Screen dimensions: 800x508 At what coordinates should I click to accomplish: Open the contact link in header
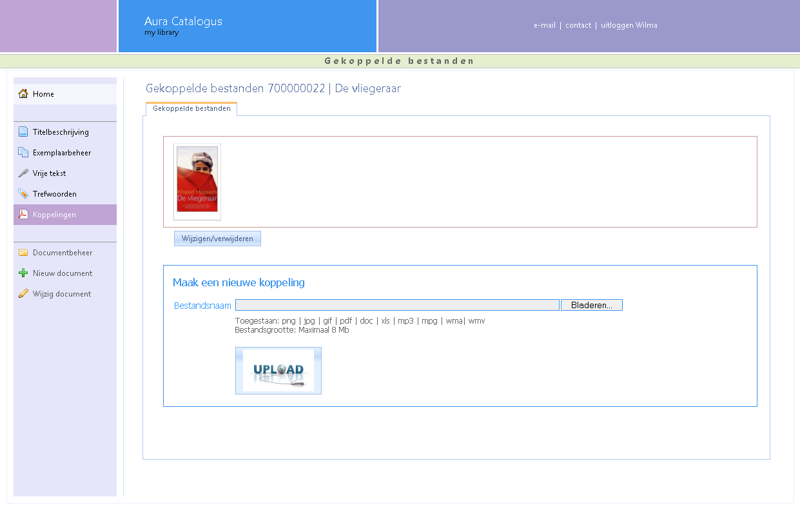coord(578,26)
